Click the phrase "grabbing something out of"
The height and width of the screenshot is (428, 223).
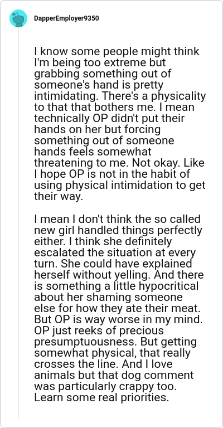pyautogui.click(x=103, y=74)
